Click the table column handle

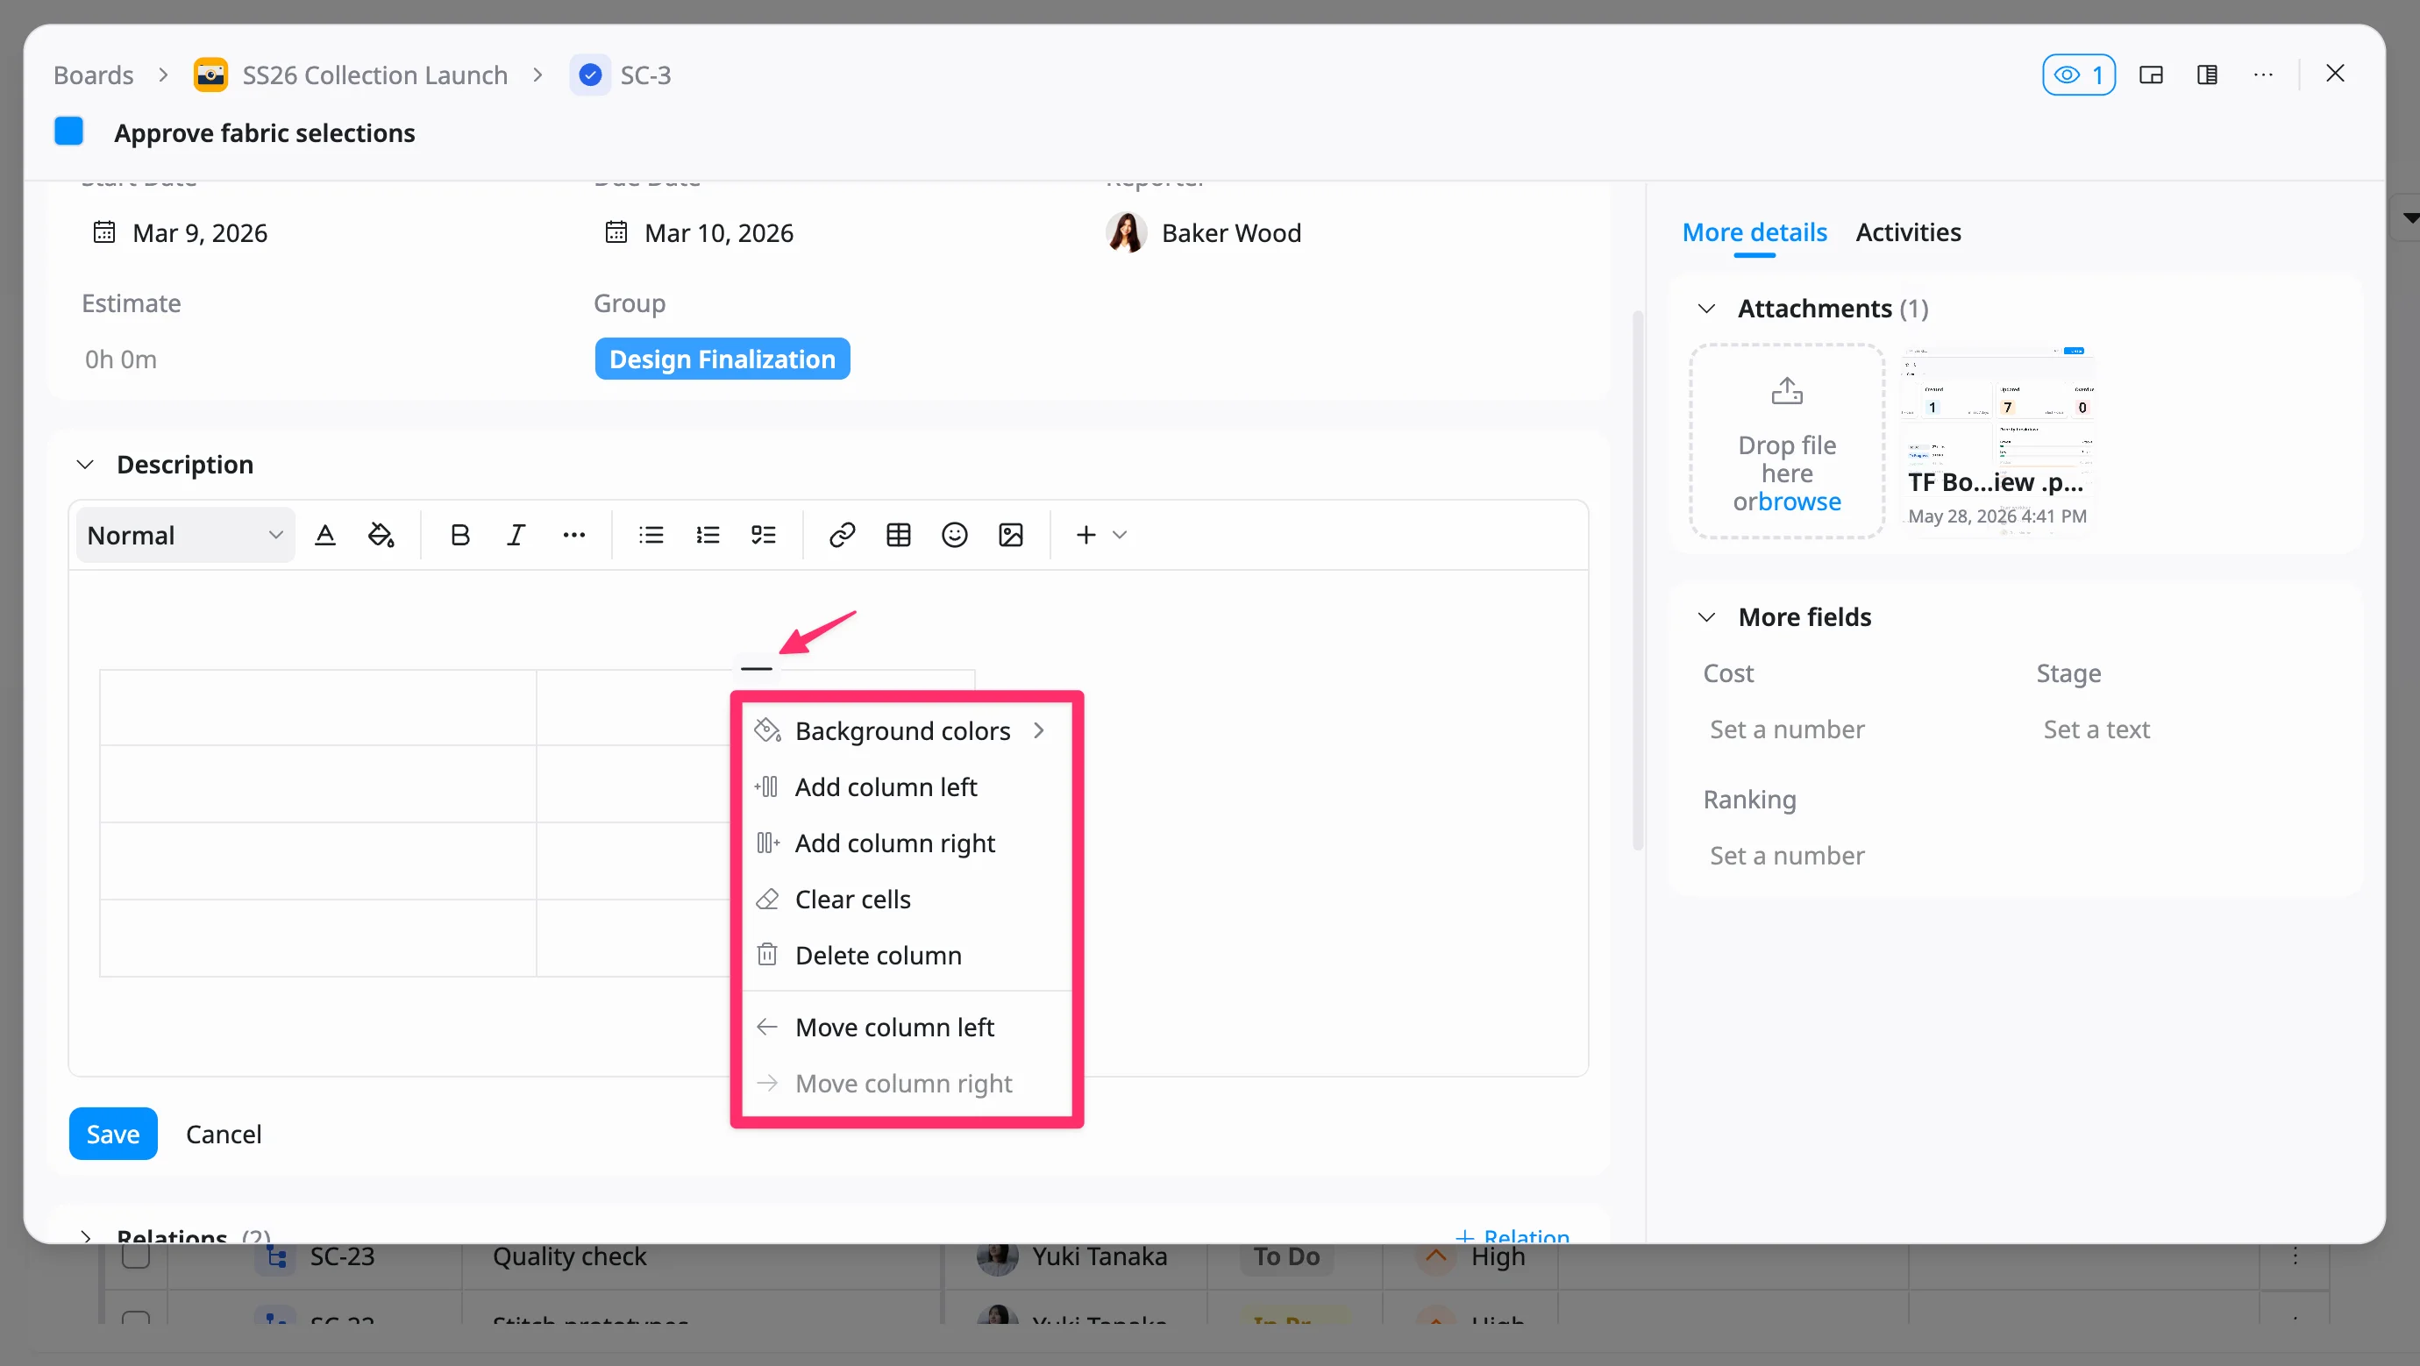coord(756,668)
